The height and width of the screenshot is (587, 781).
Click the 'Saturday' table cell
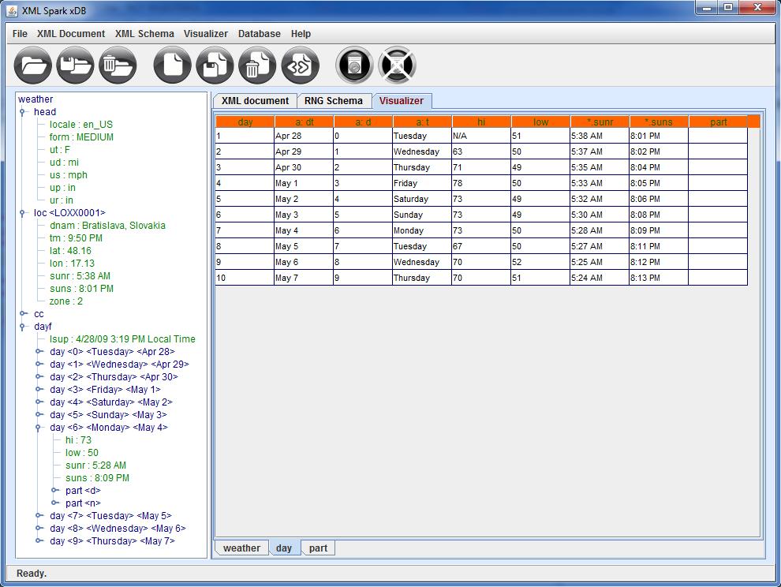(422, 199)
